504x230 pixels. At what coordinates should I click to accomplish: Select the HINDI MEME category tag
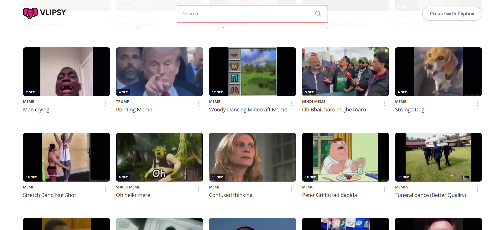314,102
